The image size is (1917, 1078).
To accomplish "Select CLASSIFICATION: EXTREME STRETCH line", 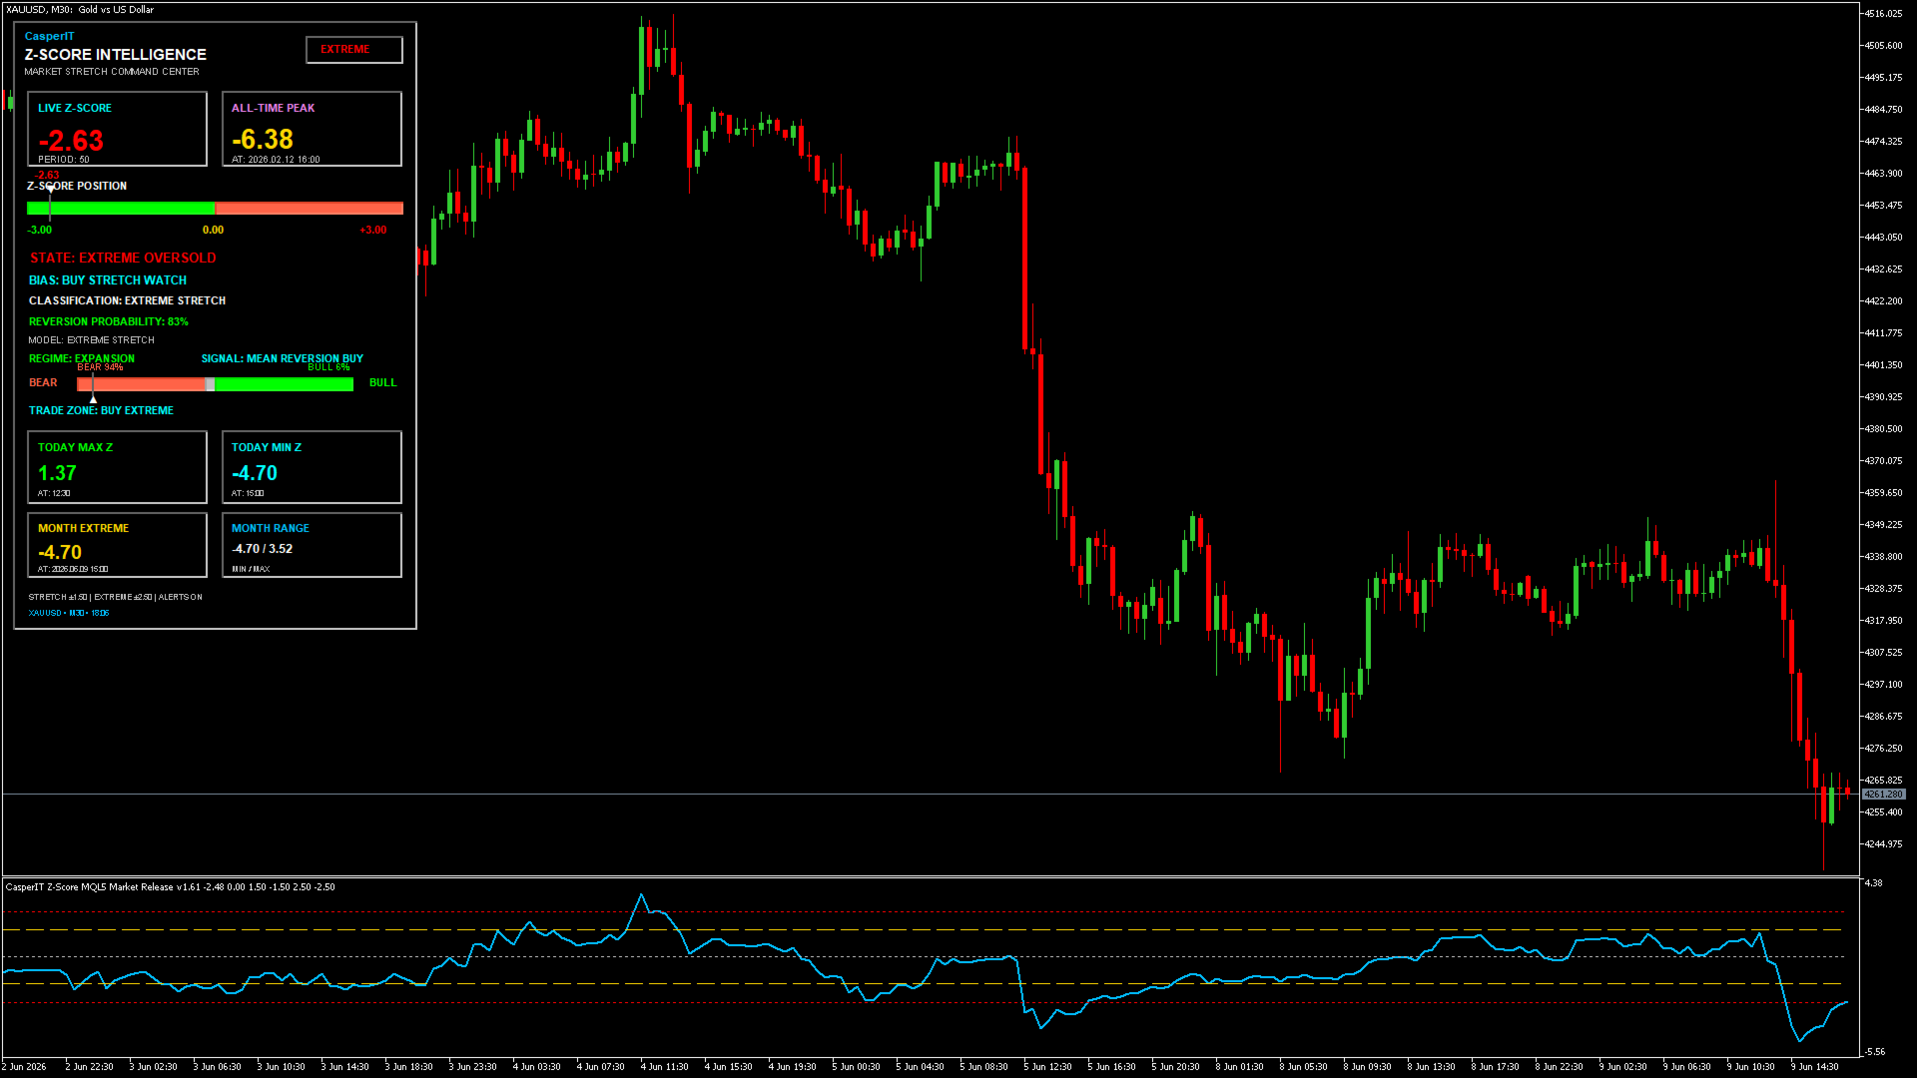I will (127, 300).
